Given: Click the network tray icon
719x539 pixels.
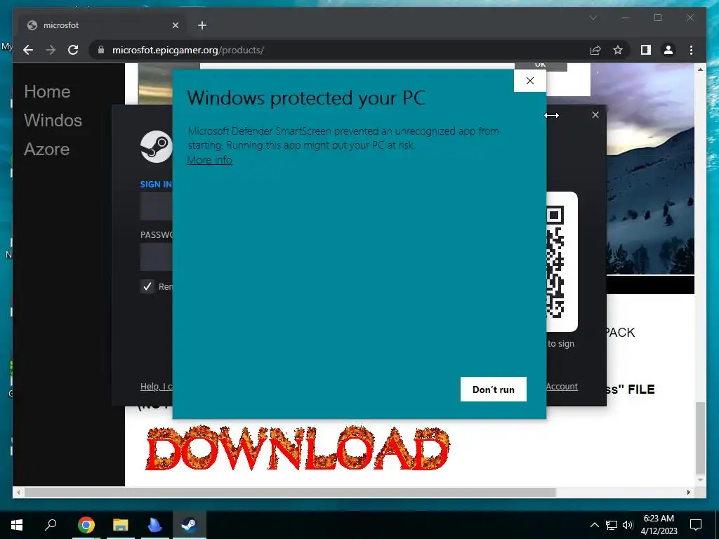Looking at the screenshot, I should pyautogui.click(x=612, y=525).
